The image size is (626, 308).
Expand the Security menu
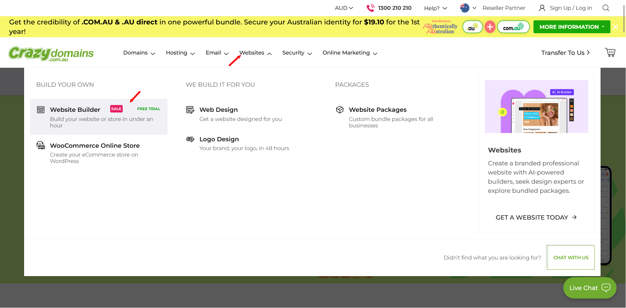click(x=297, y=53)
